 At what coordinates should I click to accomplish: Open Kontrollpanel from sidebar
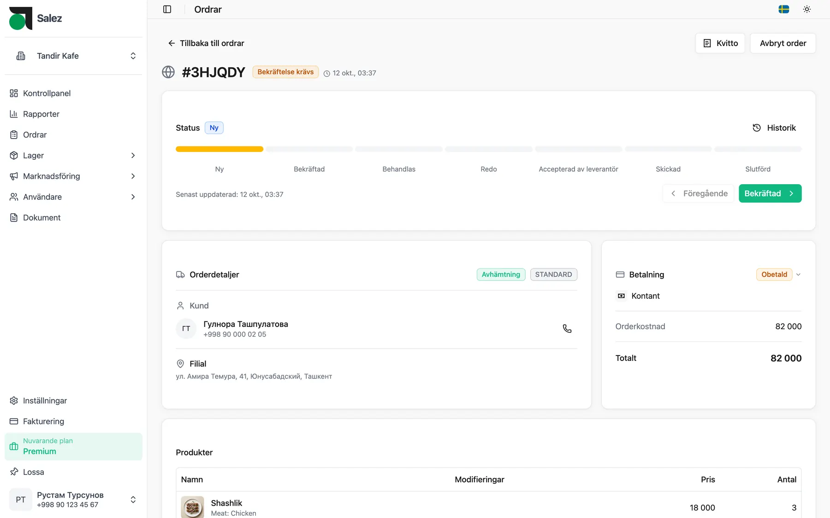coord(73,93)
